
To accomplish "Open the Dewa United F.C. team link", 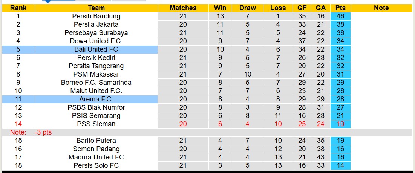I will 96,41.
